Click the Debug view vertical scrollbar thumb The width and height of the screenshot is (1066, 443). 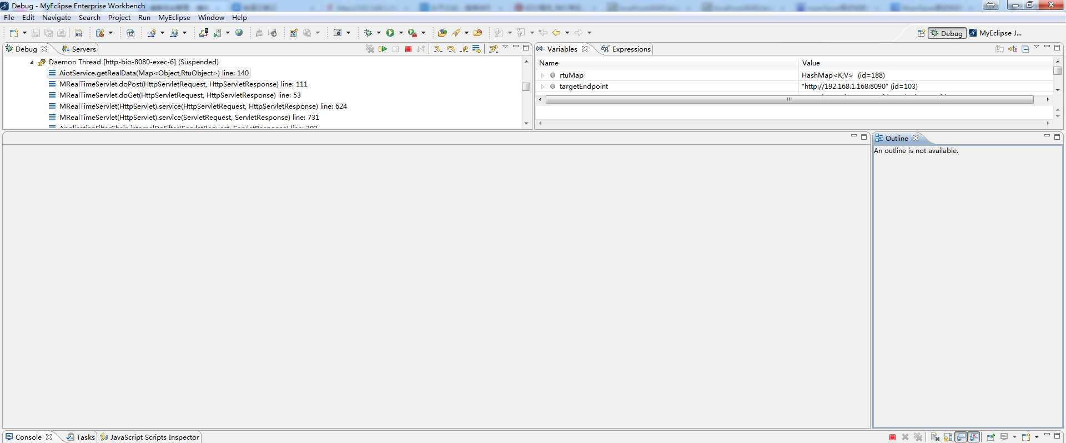pos(526,86)
